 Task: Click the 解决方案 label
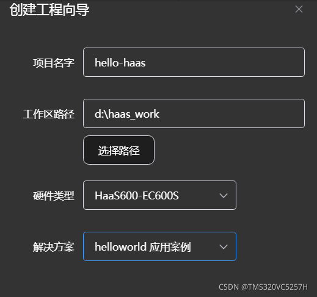pyautogui.click(x=54, y=247)
